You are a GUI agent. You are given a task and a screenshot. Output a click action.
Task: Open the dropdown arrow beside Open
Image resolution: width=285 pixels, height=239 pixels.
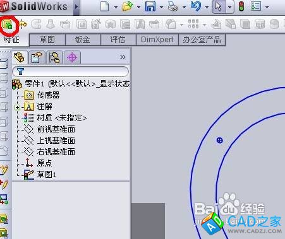(138, 7)
